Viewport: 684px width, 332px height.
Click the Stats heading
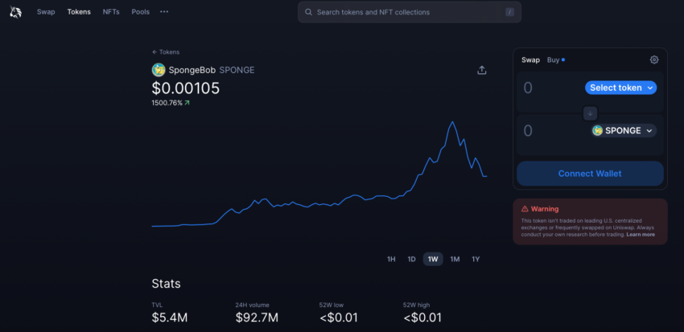coord(167,284)
